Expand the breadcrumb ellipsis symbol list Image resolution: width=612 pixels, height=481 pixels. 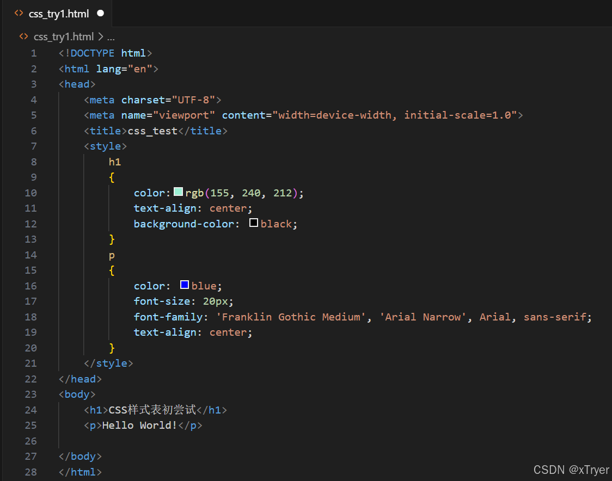click(111, 37)
